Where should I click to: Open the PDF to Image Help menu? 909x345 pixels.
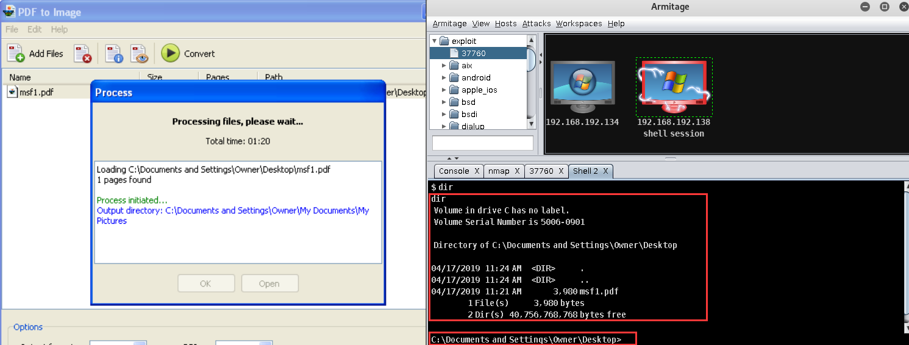click(59, 29)
